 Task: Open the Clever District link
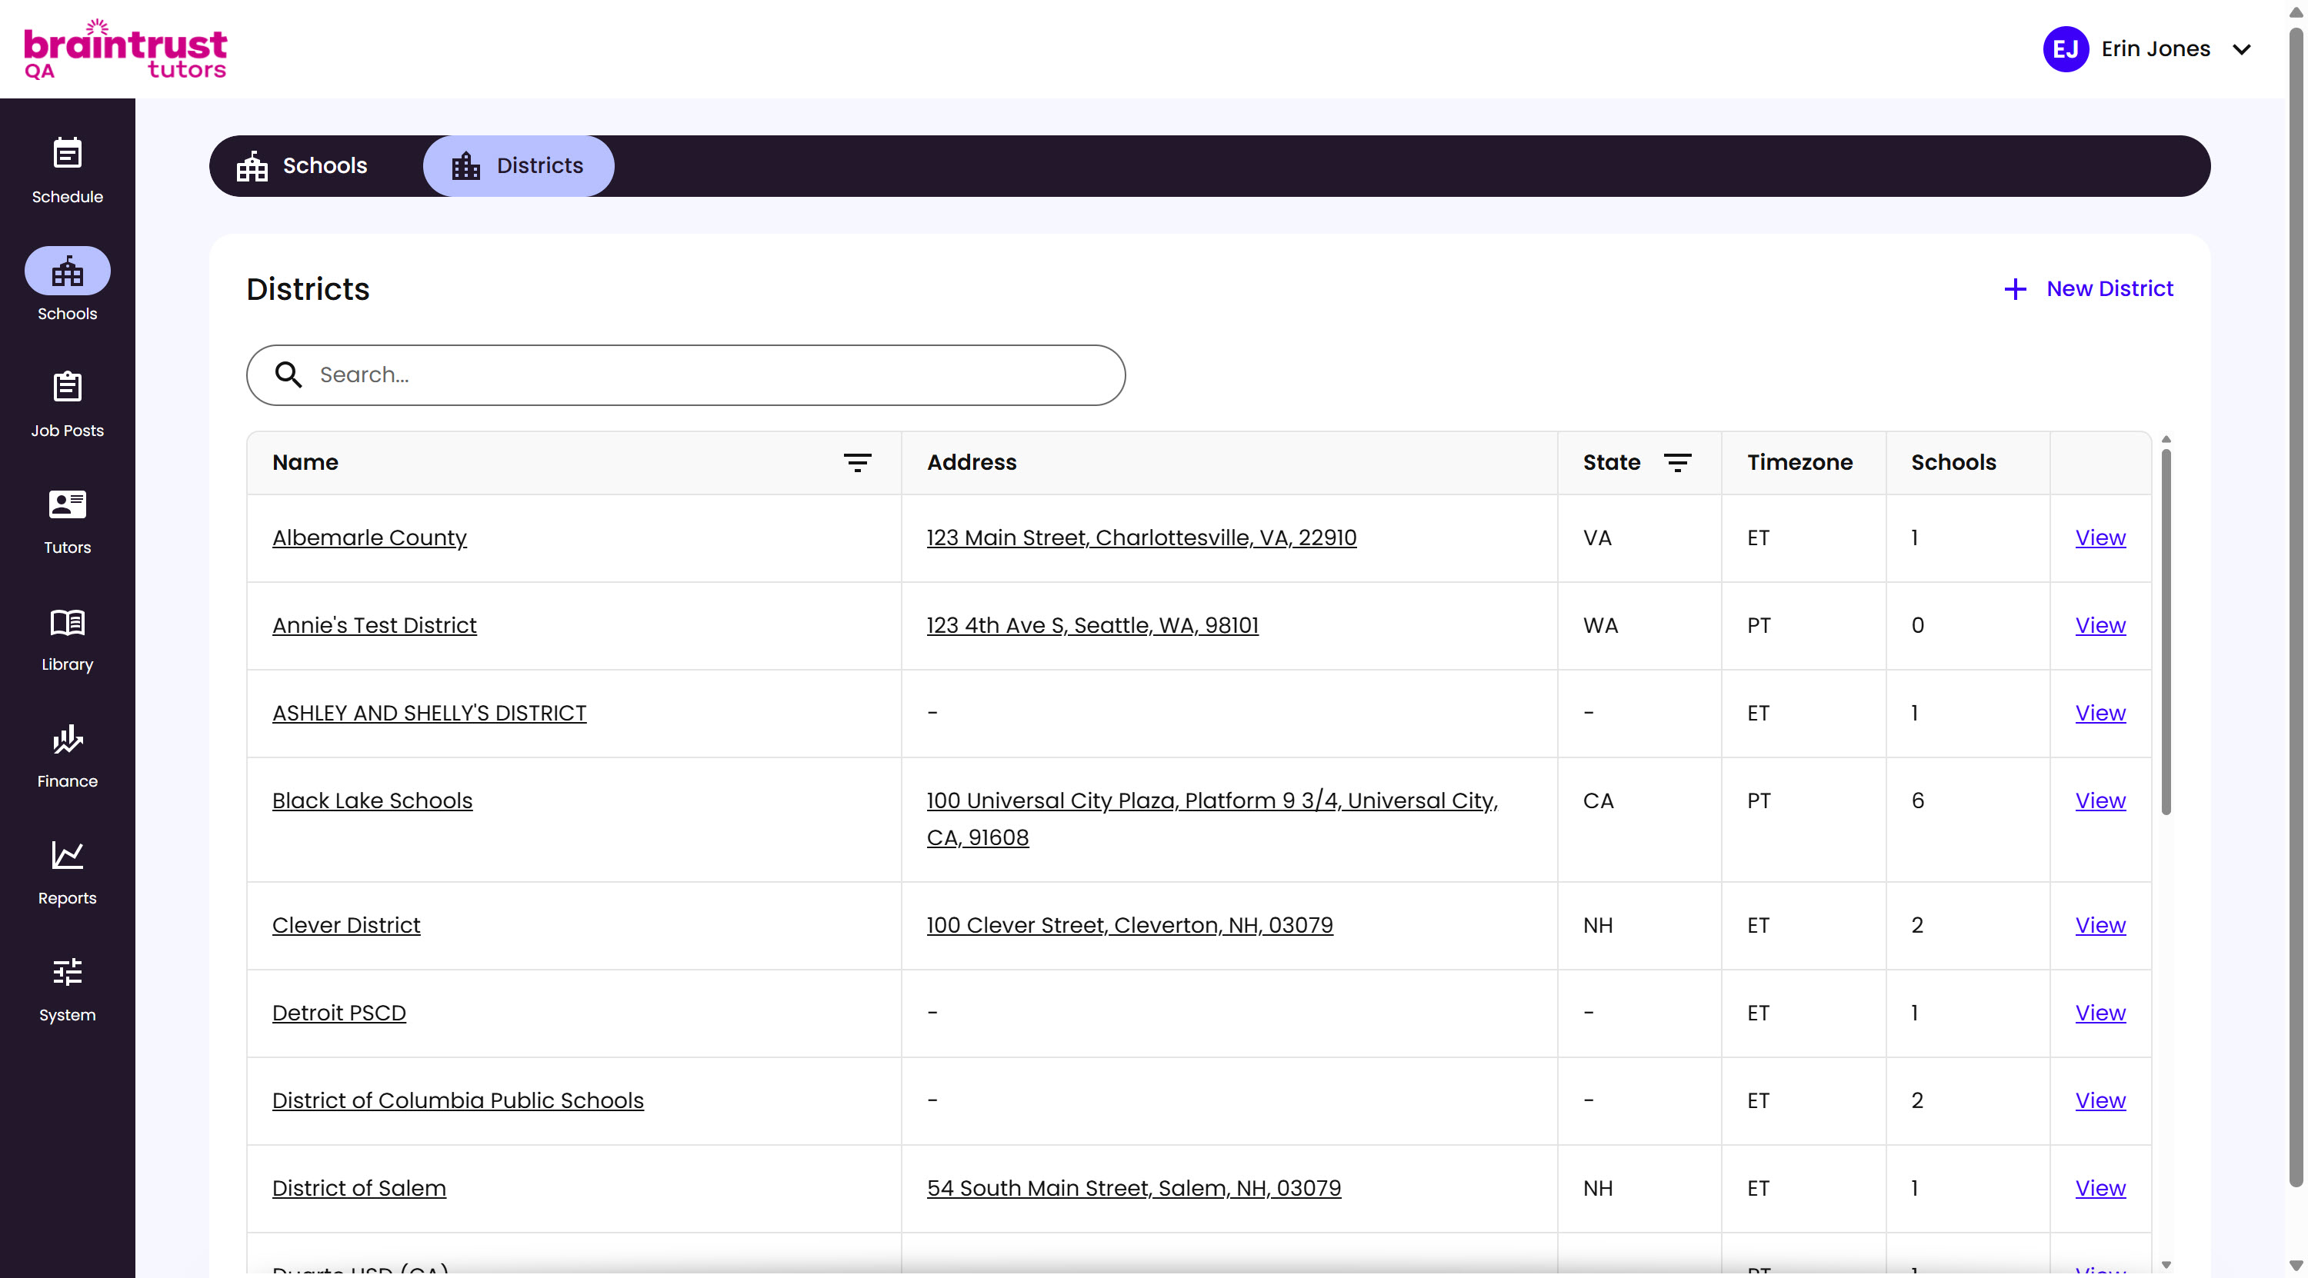point(346,925)
